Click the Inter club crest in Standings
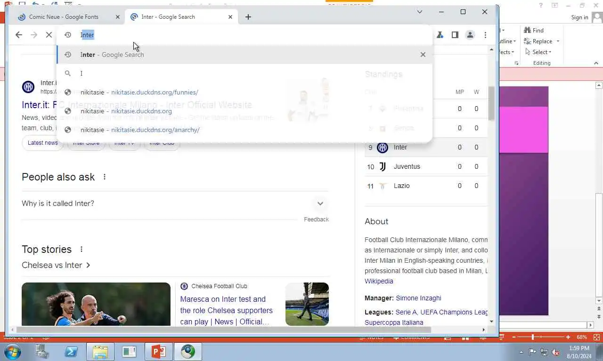Viewport: 603px width, 361px height. click(383, 147)
